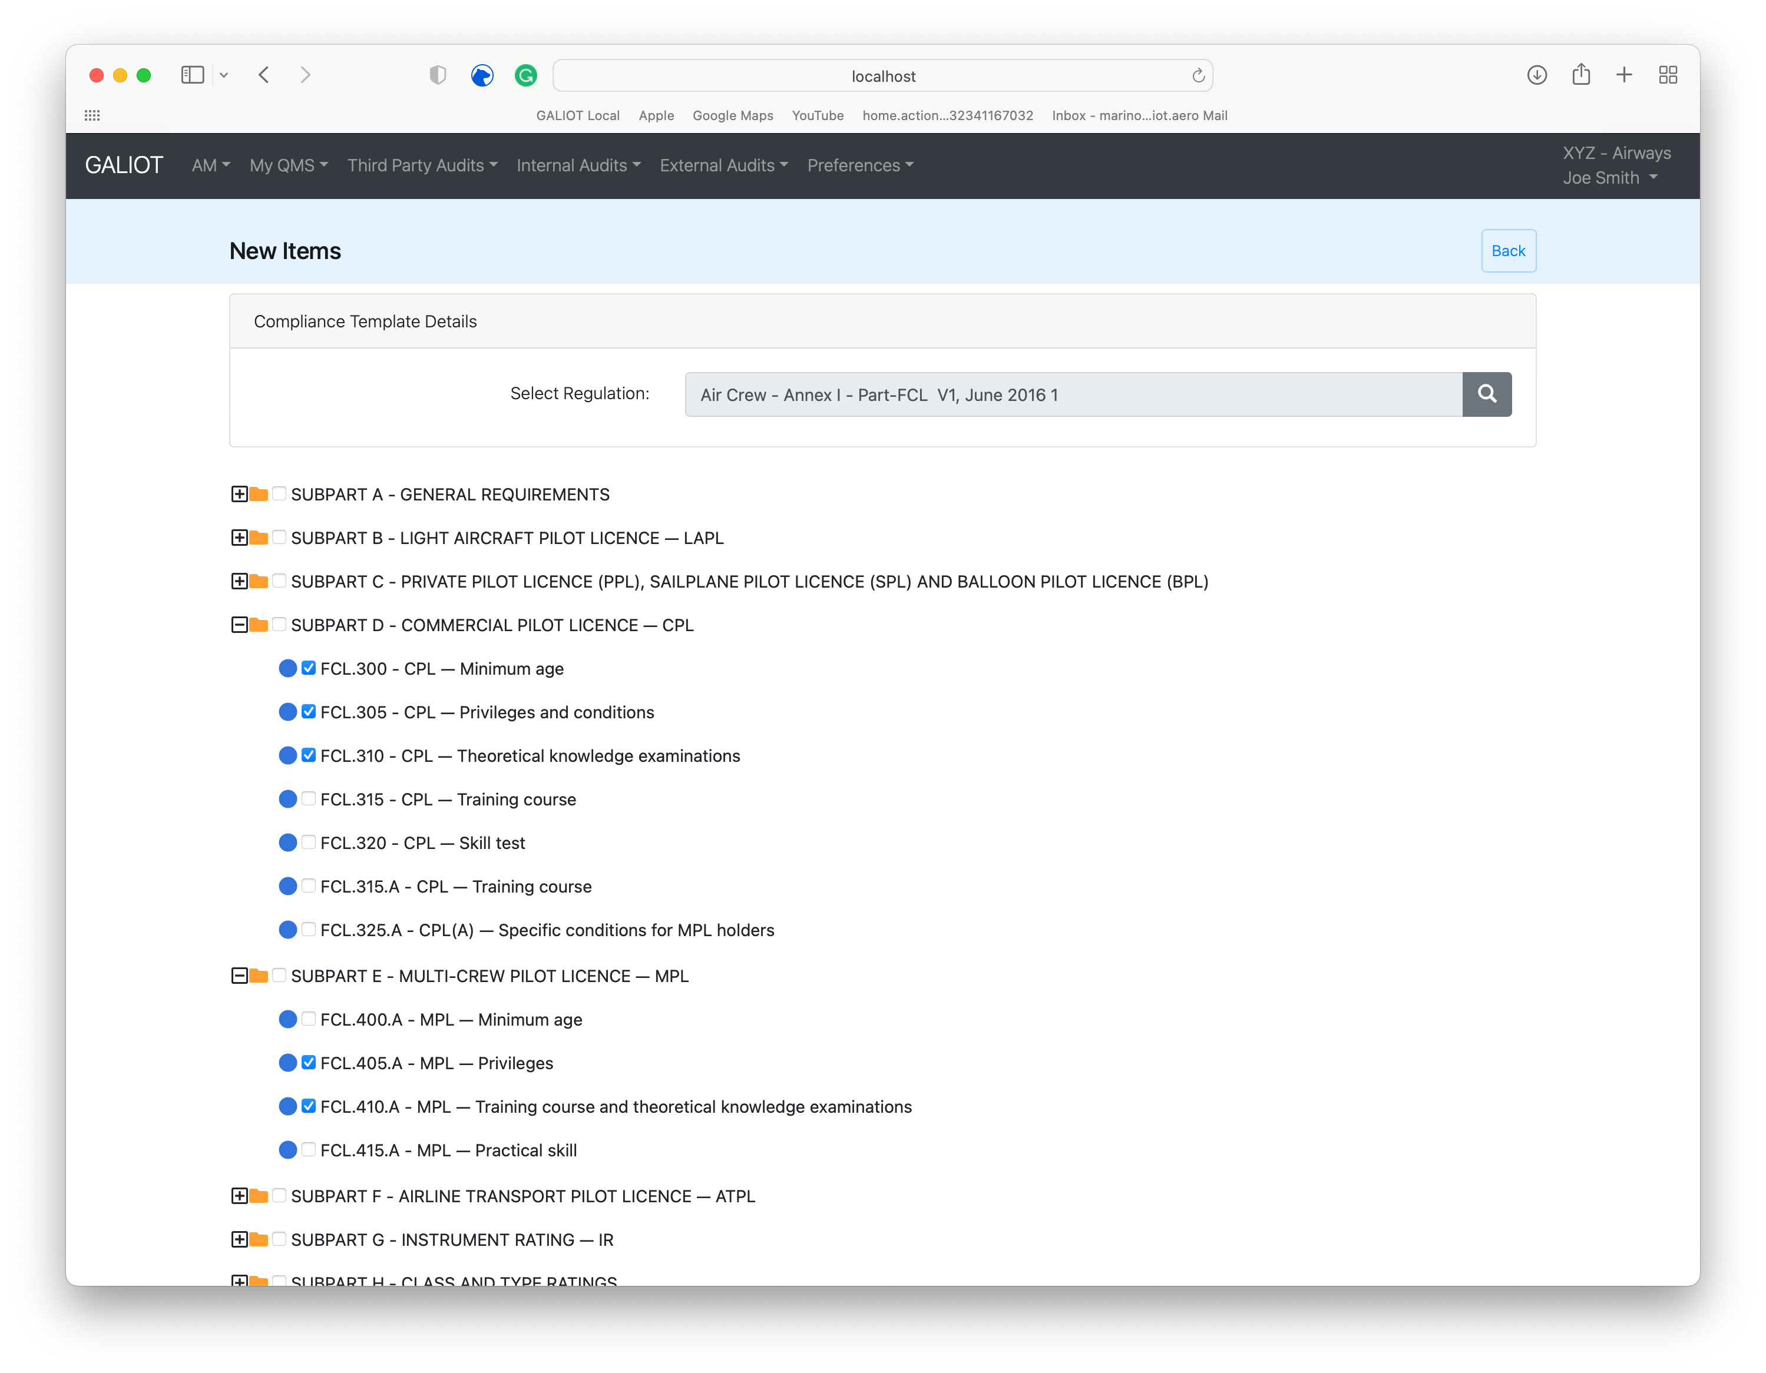Select FCL.320 CPL Skill test row text
The width and height of the screenshot is (1766, 1373).
pos(422,843)
